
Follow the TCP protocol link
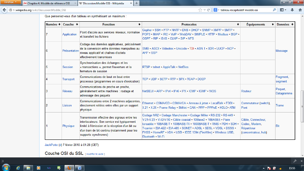tap(145, 79)
